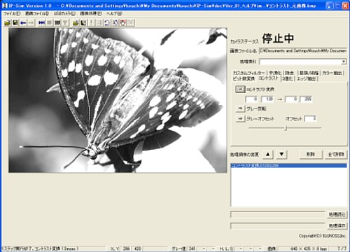Click arrow button beside コントラスト変換

click(x=240, y=89)
